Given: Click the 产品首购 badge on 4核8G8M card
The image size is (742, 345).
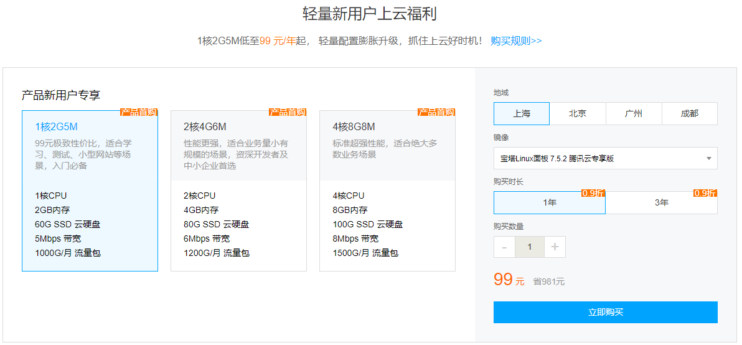Looking at the screenshot, I should click(436, 112).
